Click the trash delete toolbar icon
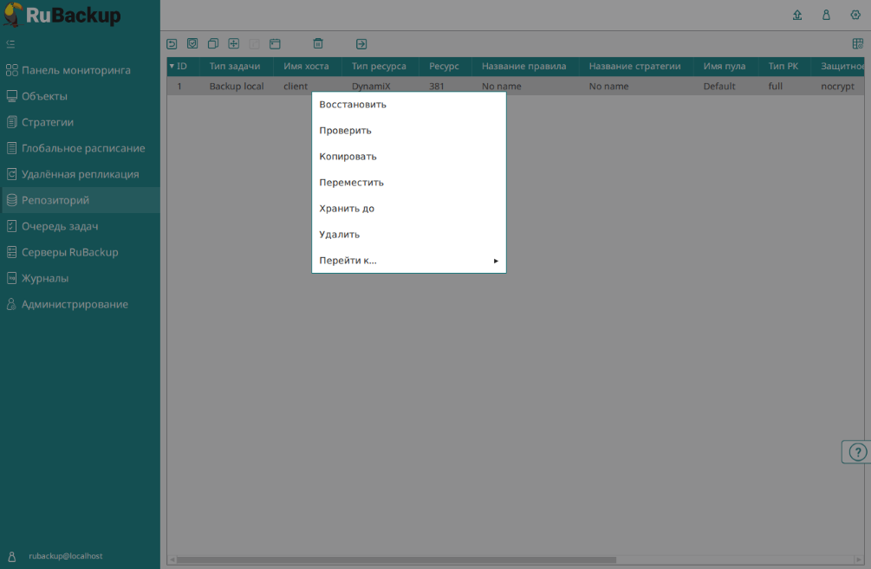 click(318, 43)
